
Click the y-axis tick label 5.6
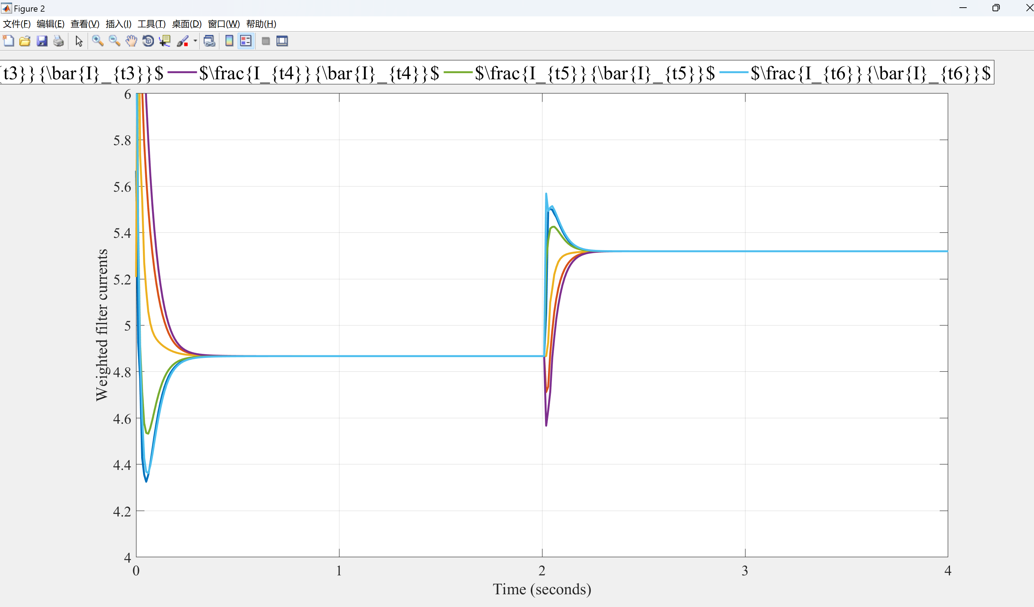click(x=122, y=187)
